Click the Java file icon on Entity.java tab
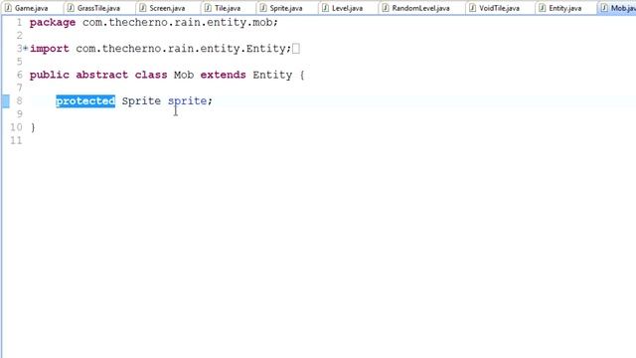Screen dimensions: 636x358 coord(542,8)
